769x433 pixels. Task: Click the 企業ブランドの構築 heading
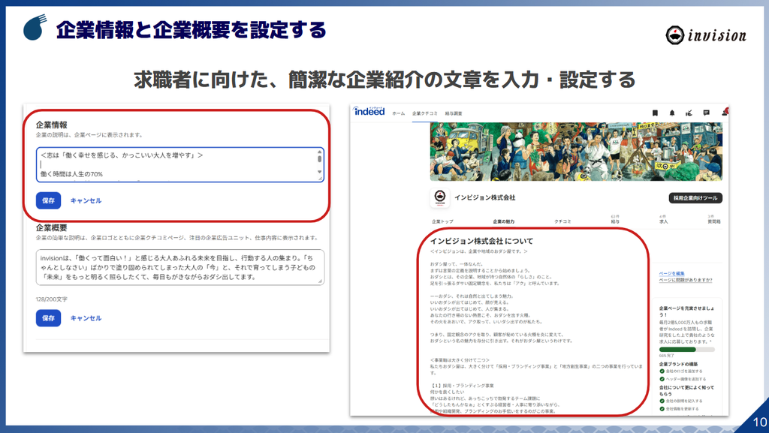(x=678, y=364)
